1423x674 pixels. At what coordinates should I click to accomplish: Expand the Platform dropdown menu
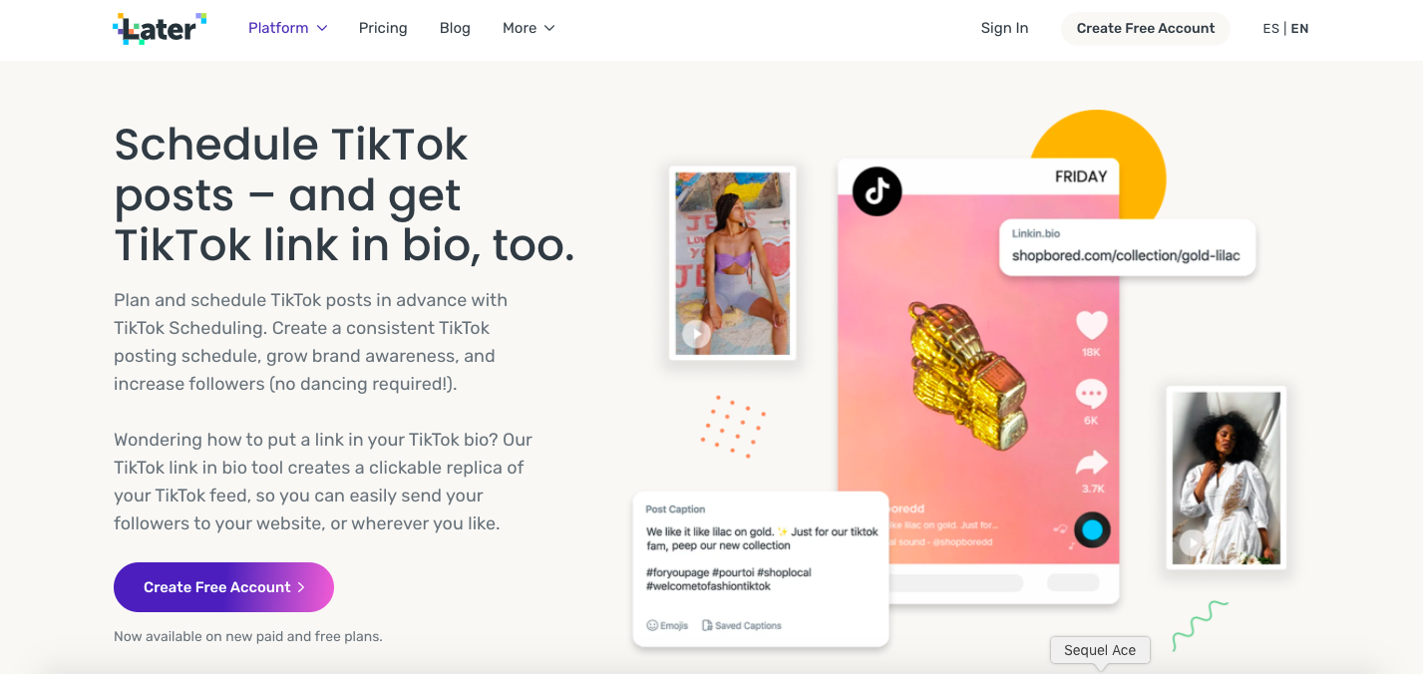point(287,28)
